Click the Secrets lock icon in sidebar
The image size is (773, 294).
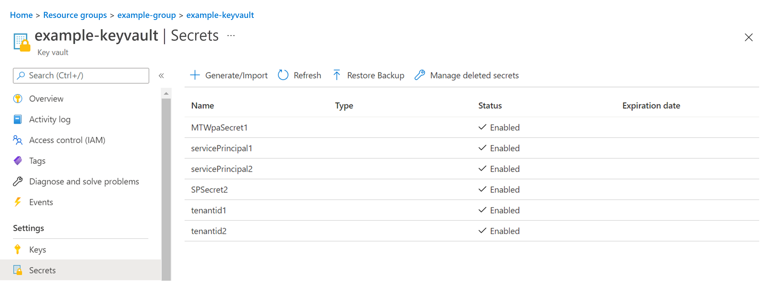(x=18, y=270)
